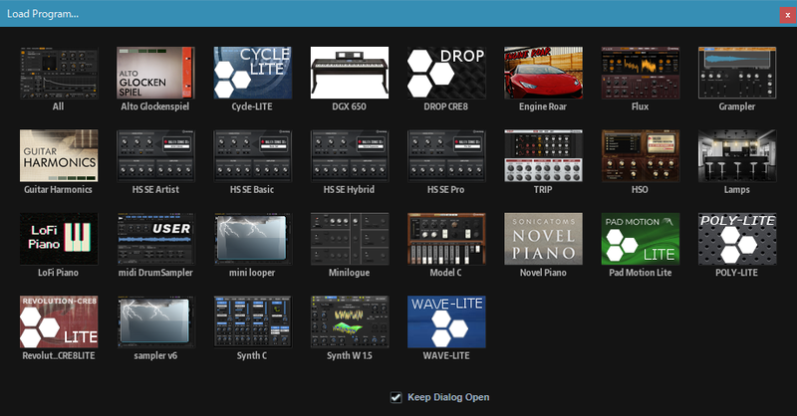Load the DROP CRE8 program
Viewport: 797px width, 416px height.
[446, 73]
